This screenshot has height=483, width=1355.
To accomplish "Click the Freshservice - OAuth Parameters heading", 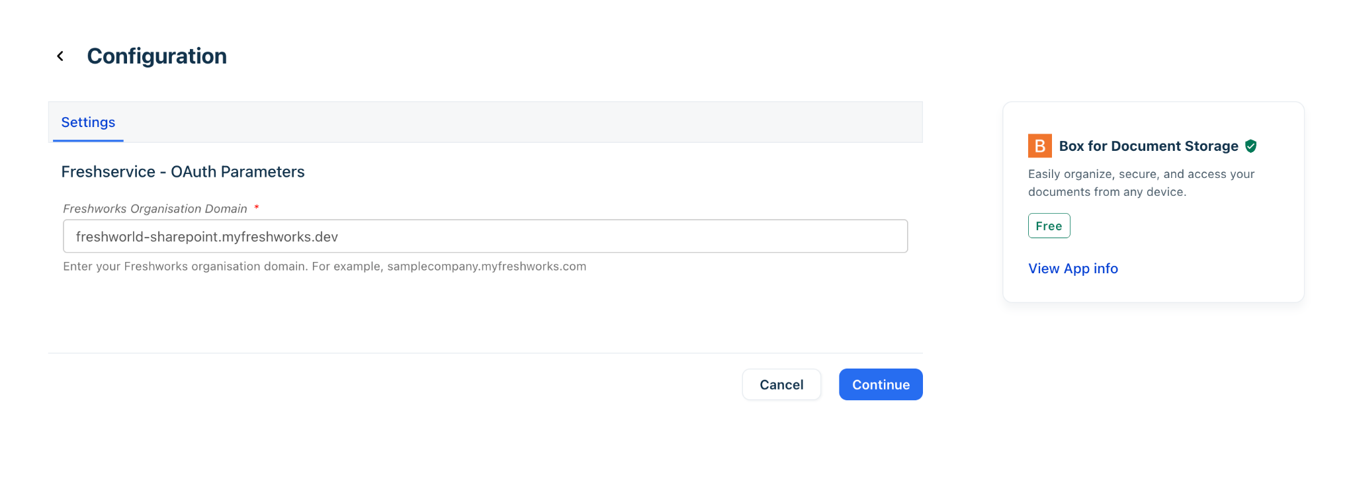I will pos(183,172).
